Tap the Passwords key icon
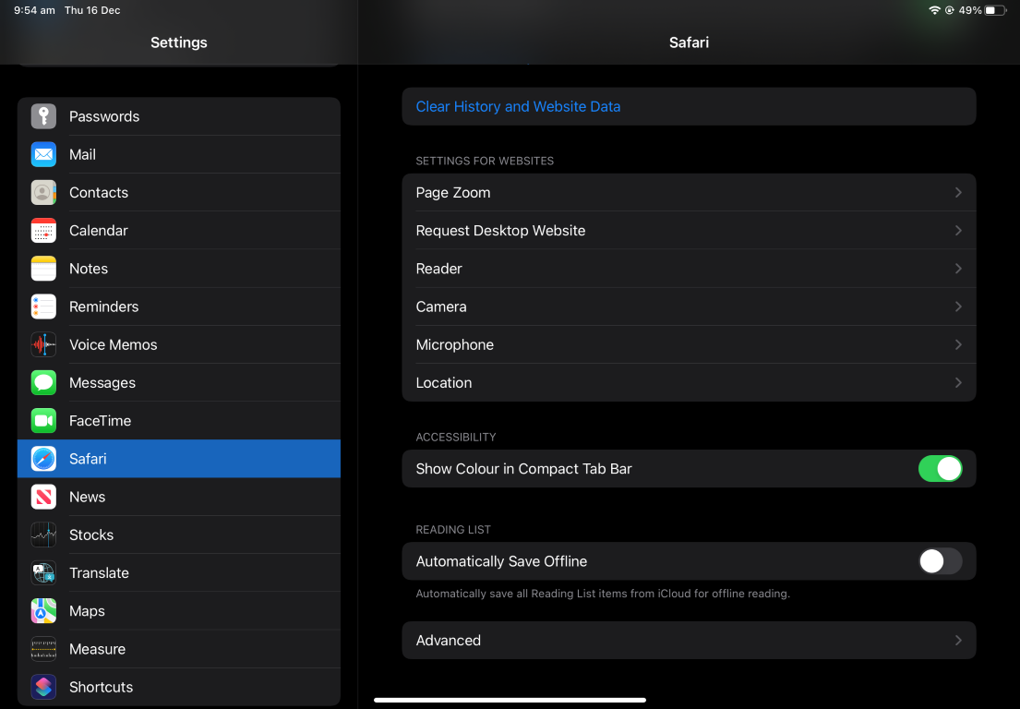This screenshot has width=1020, height=709. point(43,116)
